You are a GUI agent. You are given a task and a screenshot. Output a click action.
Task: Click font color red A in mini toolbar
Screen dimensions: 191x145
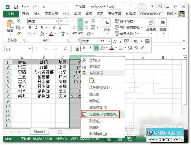111,48
